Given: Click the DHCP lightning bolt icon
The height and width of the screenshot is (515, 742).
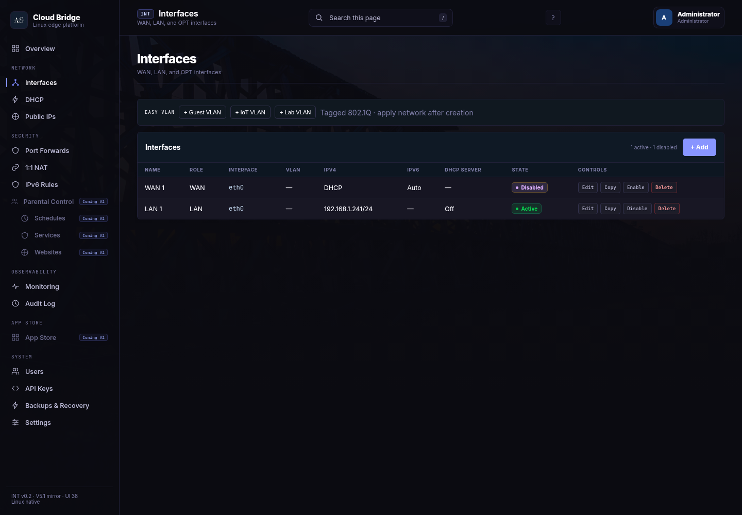Looking at the screenshot, I should coord(15,99).
